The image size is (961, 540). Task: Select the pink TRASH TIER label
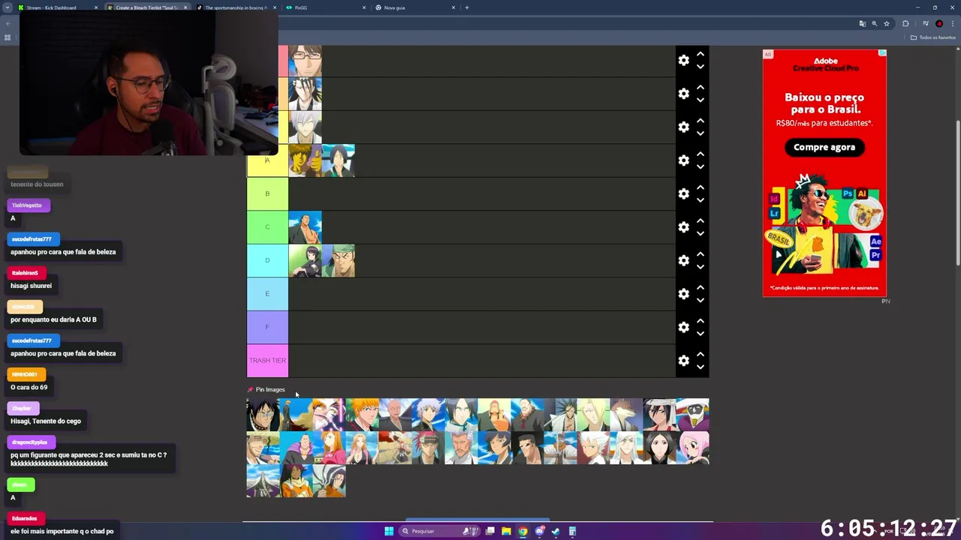coord(267,361)
